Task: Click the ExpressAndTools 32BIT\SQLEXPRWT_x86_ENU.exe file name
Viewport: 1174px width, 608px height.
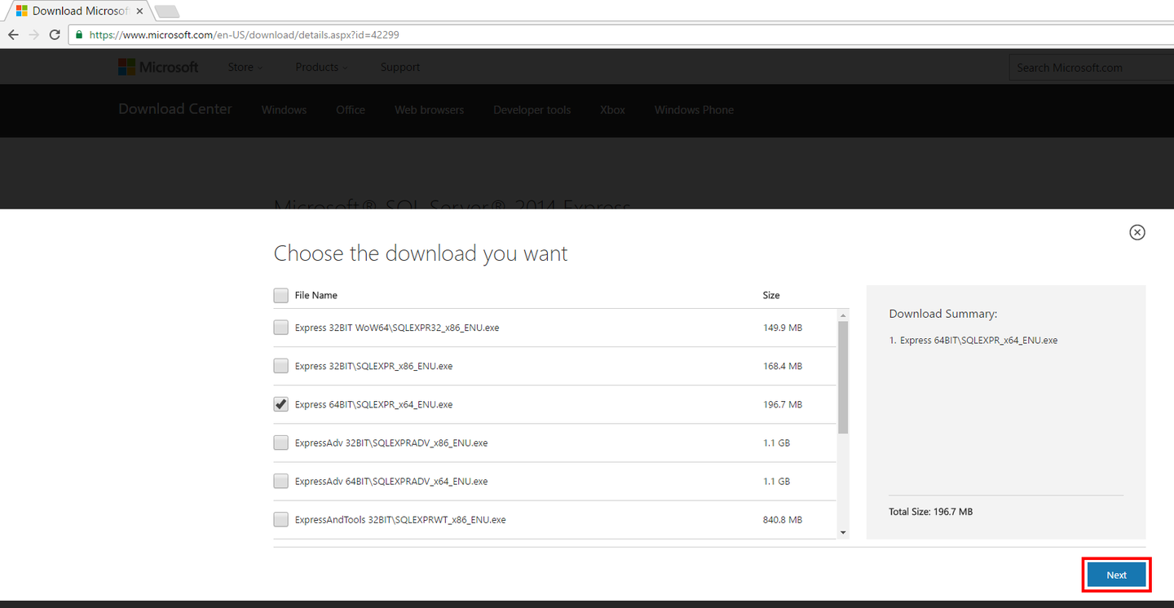Action: click(x=400, y=519)
